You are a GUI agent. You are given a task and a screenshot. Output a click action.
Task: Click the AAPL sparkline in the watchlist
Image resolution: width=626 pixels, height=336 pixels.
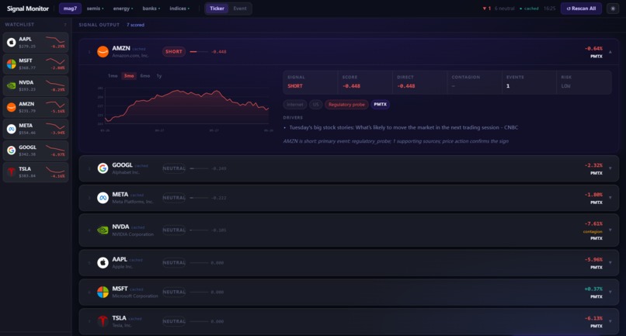(55, 40)
